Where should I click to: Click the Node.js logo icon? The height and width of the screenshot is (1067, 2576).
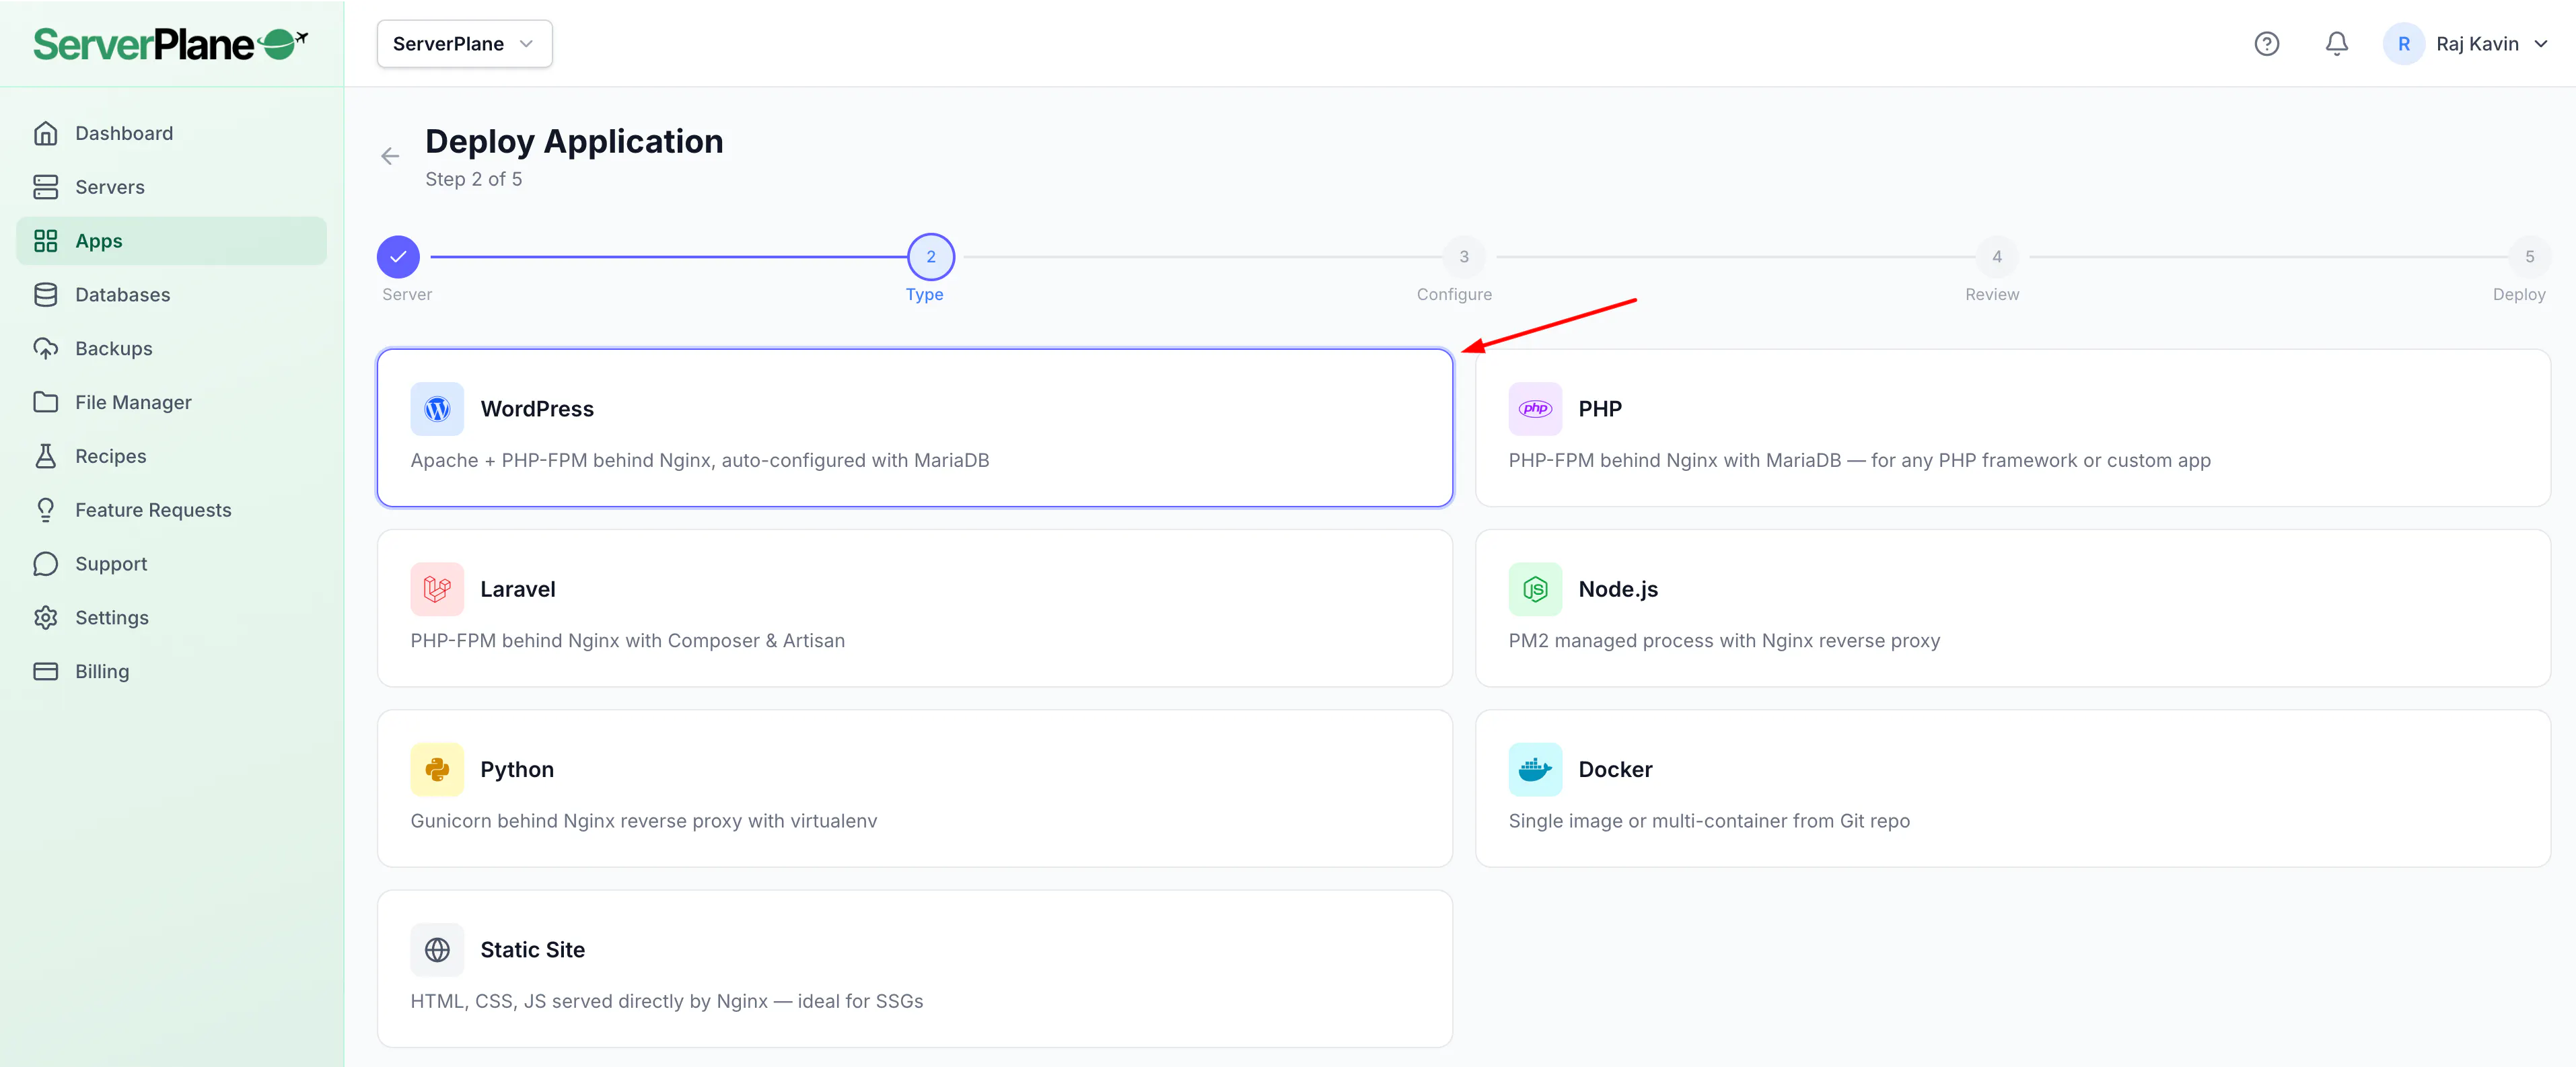[x=1535, y=589]
